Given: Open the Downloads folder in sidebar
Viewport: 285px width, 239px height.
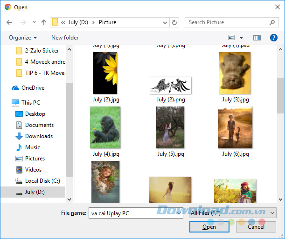Looking at the screenshot, I should [x=39, y=136].
